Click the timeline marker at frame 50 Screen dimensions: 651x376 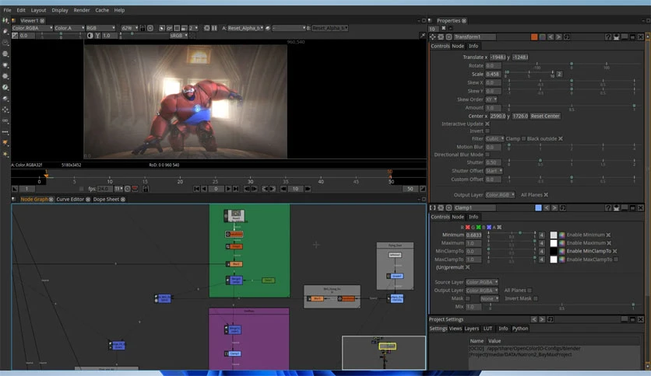[x=390, y=174]
